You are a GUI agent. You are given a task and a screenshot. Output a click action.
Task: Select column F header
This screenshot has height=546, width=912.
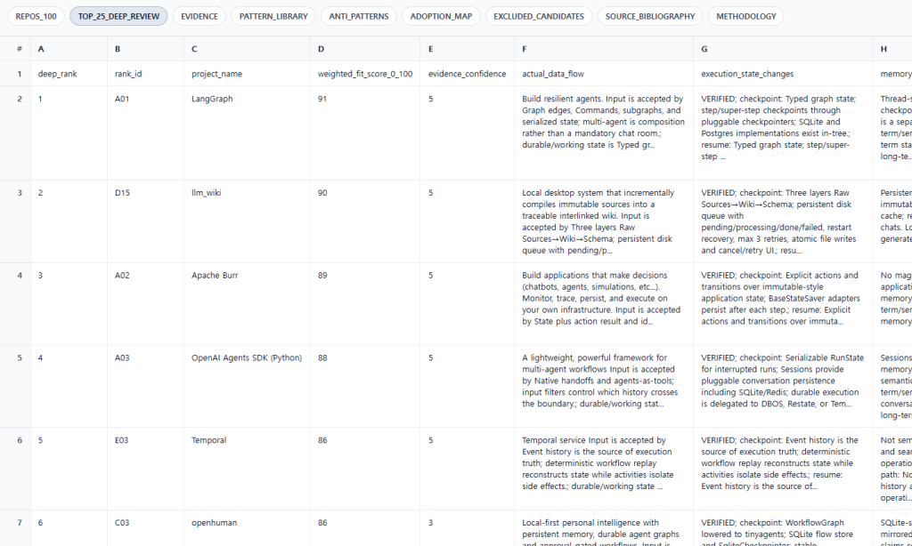604,49
